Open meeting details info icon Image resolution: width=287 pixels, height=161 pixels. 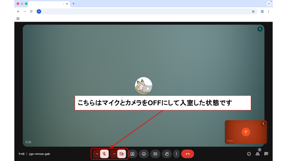tap(249, 154)
